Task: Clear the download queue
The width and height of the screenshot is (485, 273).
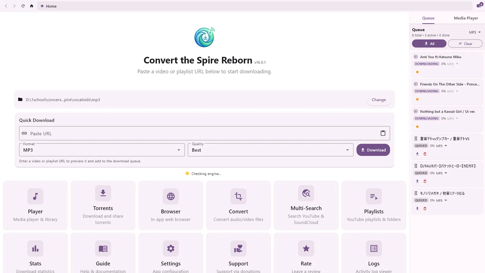Action: pos(465,44)
